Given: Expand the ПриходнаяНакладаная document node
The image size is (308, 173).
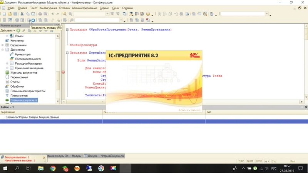Looking at the screenshot, I should [7, 68].
